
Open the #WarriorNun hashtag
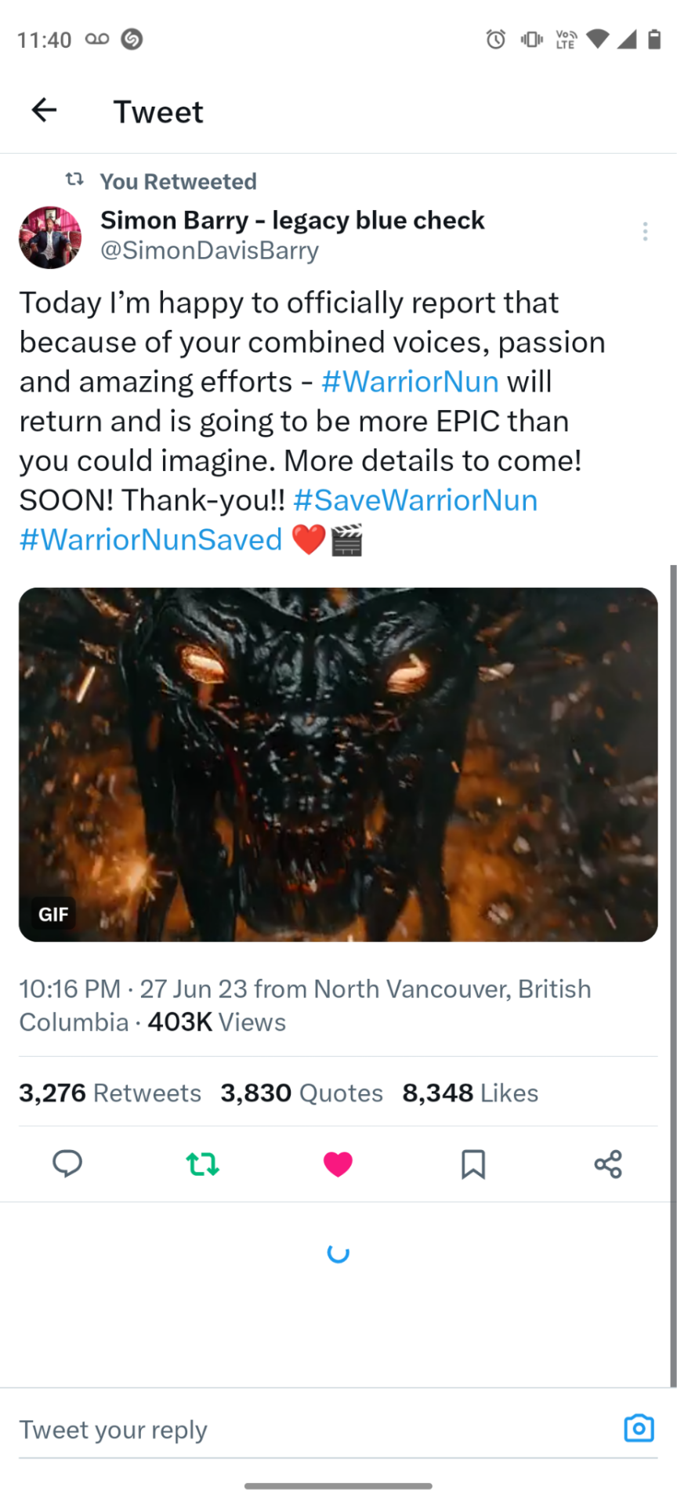(x=410, y=382)
